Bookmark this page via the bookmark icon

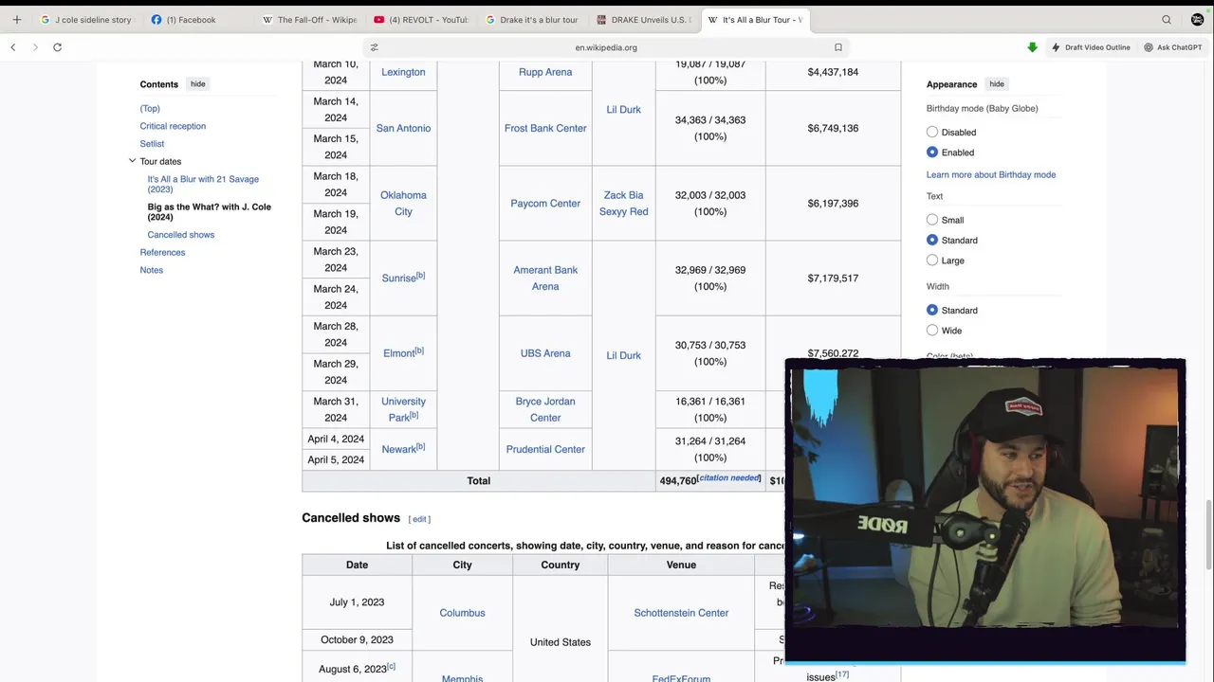click(x=838, y=47)
